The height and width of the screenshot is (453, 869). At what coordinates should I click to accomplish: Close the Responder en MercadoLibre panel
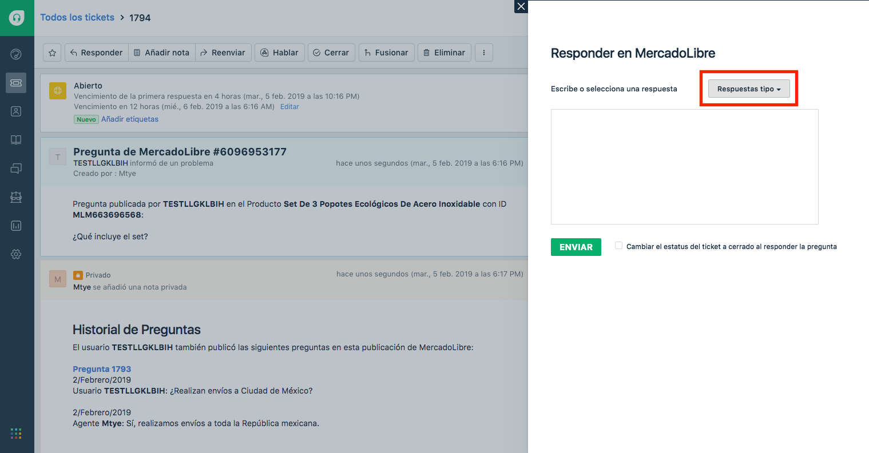521,6
